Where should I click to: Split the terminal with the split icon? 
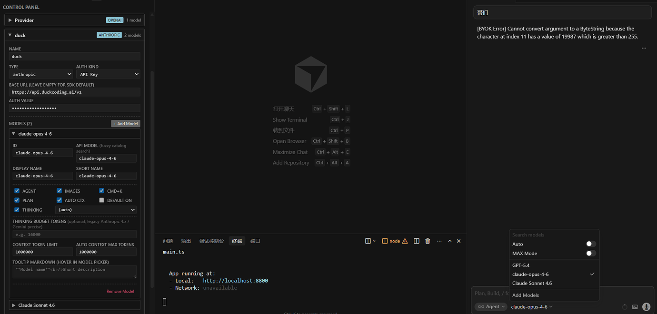(x=417, y=241)
